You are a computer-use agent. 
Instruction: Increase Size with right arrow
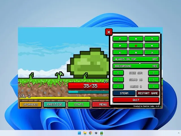[x=154, y=73]
